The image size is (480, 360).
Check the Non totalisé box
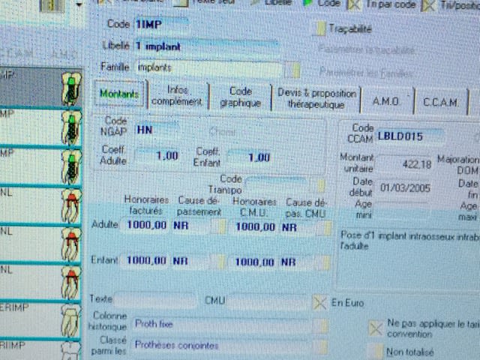point(376,350)
